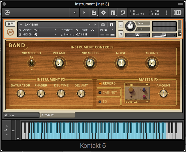Click the NOISE knob
This screenshot has width=186, height=152.
pyautogui.click(x=121, y=63)
